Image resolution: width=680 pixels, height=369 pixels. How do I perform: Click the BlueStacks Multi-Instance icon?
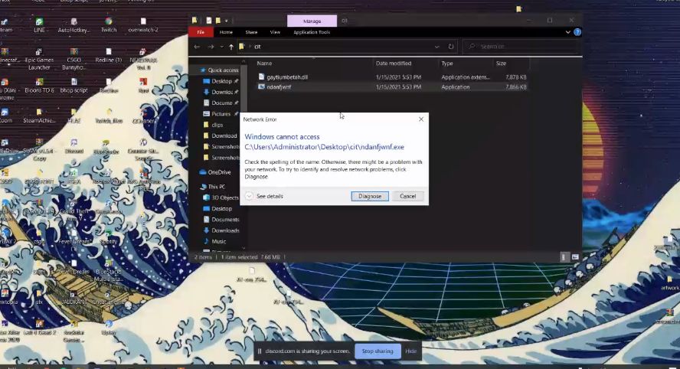pyautogui.click(x=109, y=271)
